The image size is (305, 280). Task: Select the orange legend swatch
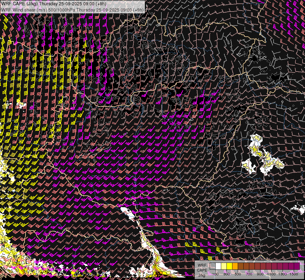pyautogui.click(x=235, y=266)
